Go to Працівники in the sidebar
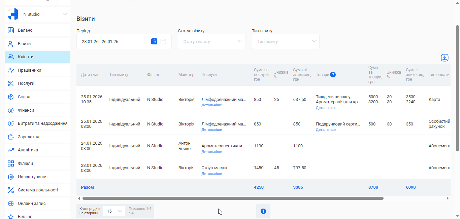Viewport: 460px width, 219px height. pos(30,70)
